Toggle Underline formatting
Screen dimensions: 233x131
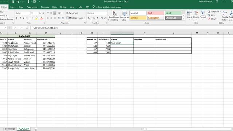click(x=24, y=18)
